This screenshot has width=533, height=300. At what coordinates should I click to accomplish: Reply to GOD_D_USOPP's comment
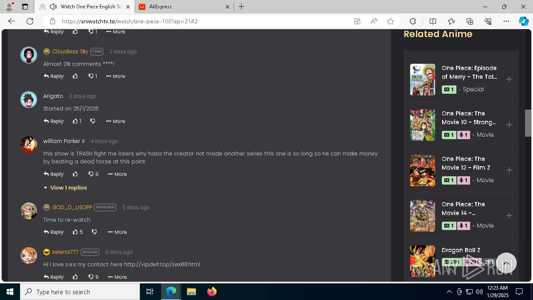tap(54, 232)
